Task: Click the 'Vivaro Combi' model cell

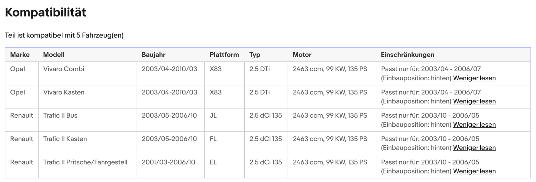Action: coord(64,69)
